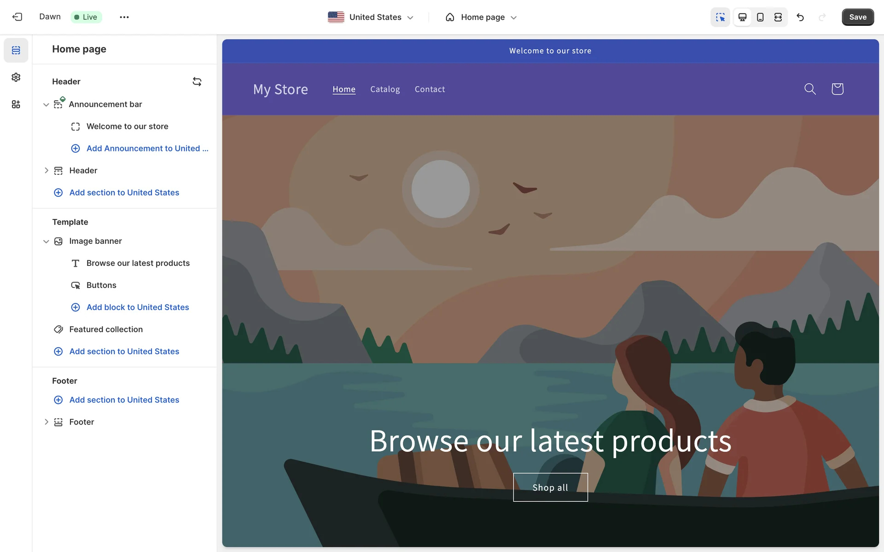Open the app embeds icon in sidebar

(x=16, y=104)
